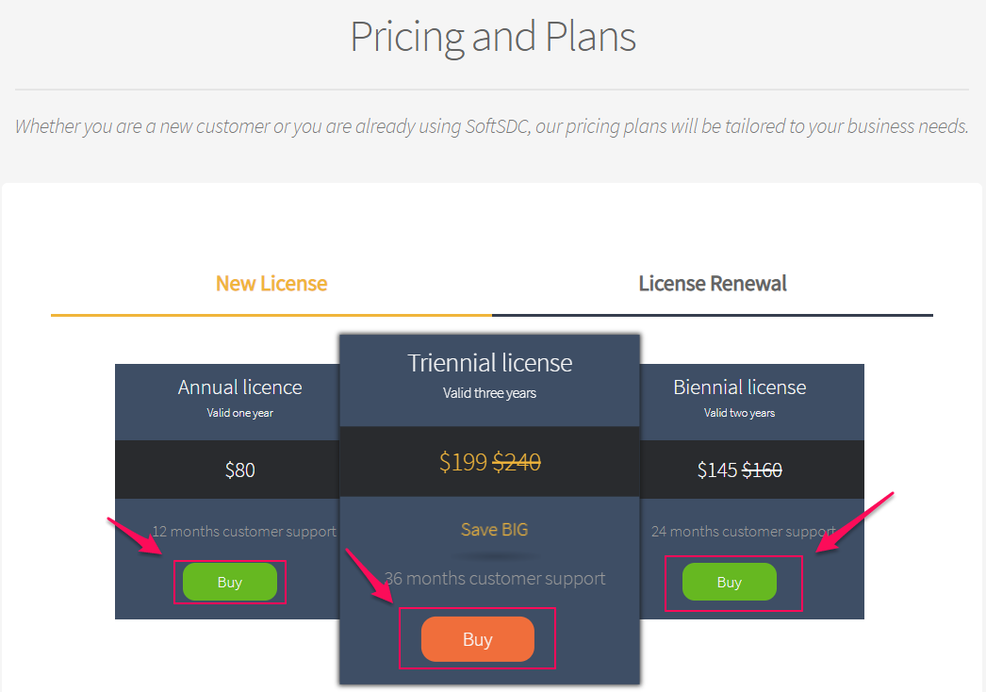Click the 12 months customer support text

click(244, 532)
